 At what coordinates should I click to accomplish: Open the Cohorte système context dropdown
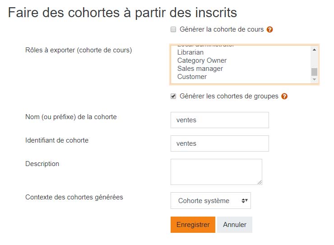pyautogui.click(x=210, y=201)
